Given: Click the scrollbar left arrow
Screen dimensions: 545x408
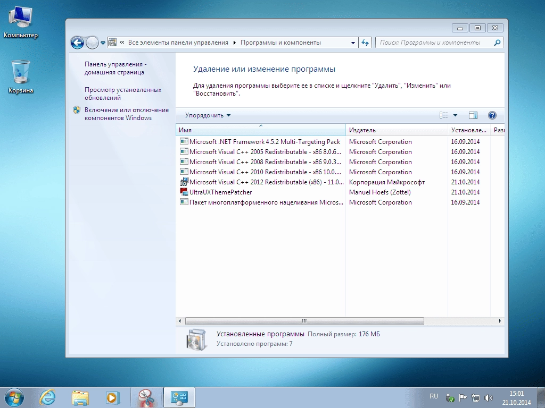Looking at the screenshot, I should click(x=180, y=321).
